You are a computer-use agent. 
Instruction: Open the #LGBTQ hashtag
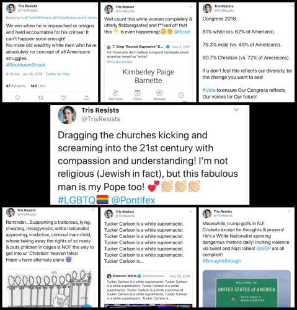click(76, 200)
